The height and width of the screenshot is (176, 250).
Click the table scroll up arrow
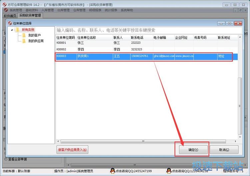(240, 37)
